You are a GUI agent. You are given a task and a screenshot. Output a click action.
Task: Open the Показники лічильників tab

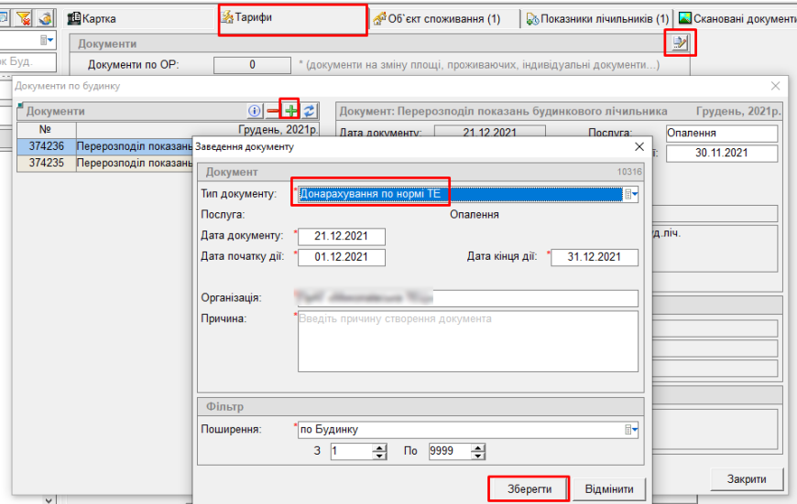click(597, 18)
